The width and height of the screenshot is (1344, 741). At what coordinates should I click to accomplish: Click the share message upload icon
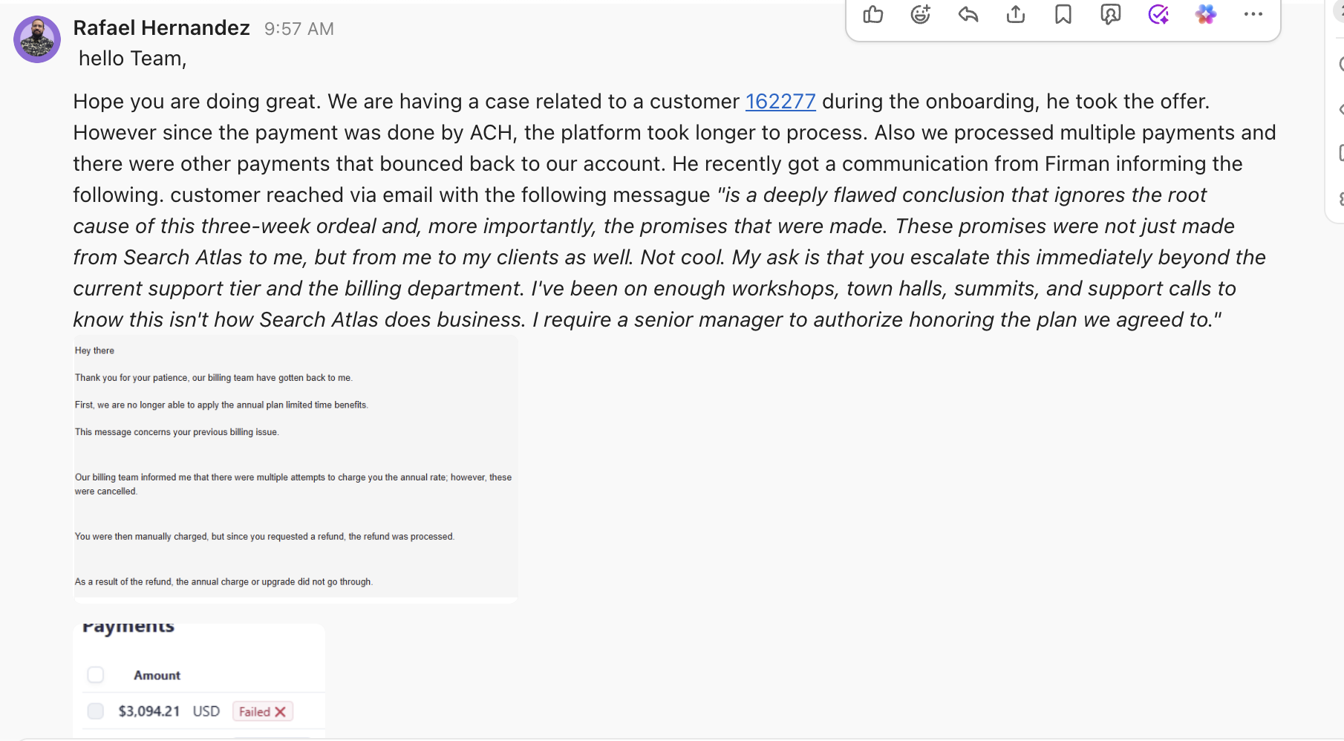tap(1016, 14)
